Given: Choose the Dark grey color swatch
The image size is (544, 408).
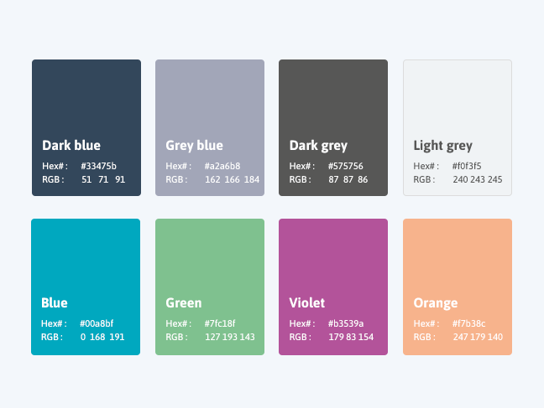Looking at the screenshot, I should pos(333,127).
